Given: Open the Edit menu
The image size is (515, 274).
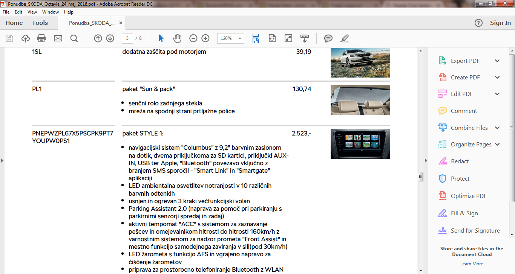Looking at the screenshot, I should [x=18, y=12].
